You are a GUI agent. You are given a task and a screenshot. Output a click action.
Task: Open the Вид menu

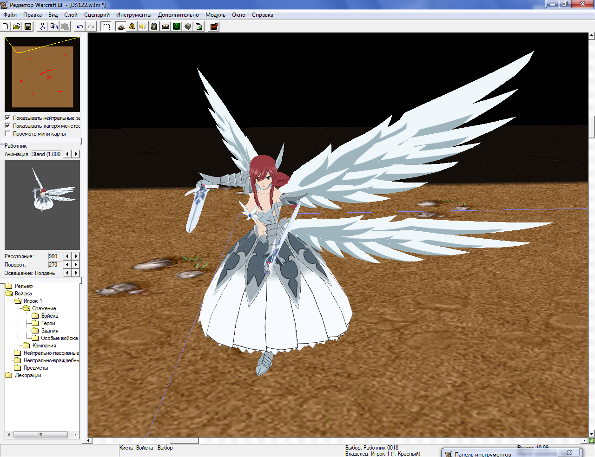pos(53,15)
